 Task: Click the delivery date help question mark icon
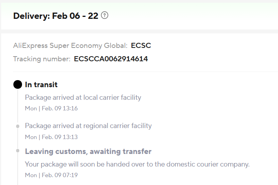tap(104, 16)
